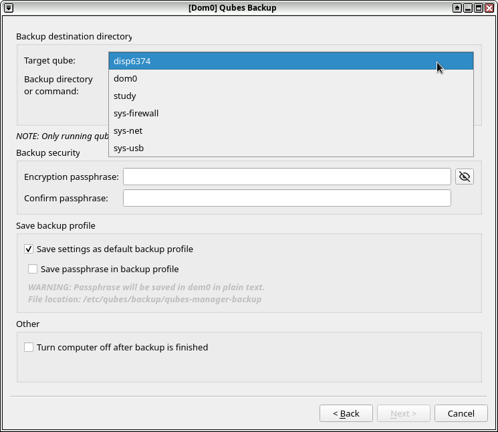This screenshot has width=498, height=432.
Task: Close the Qubes Backup window
Action: (x=489, y=8)
